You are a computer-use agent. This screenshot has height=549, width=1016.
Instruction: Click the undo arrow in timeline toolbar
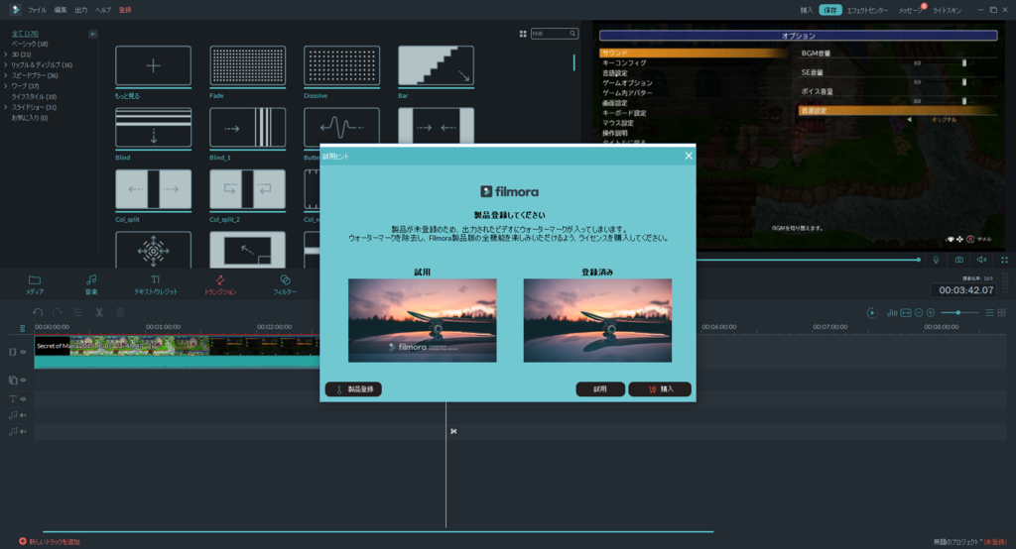pyautogui.click(x=38, y=313)
